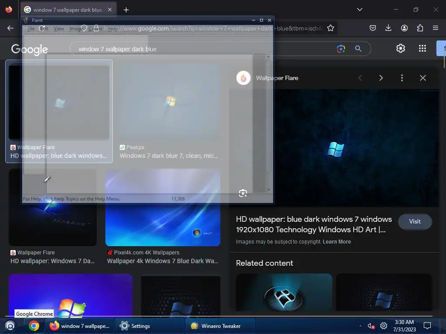Launch Google Chrome from taskbar
The image size is (446, 334).
tap(34, 326)
